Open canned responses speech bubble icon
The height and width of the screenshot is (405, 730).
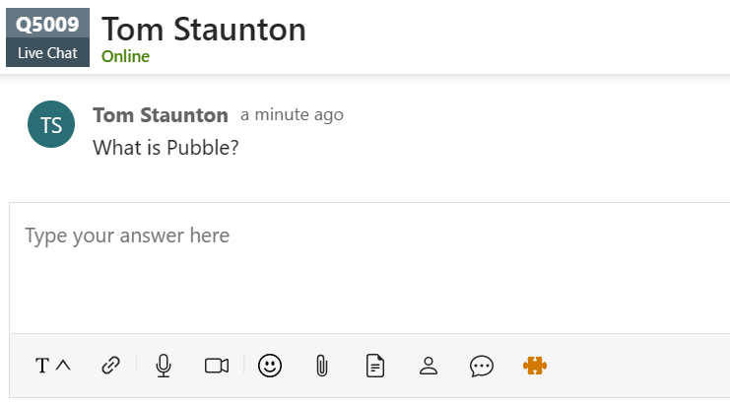click(x=481, y=366)
